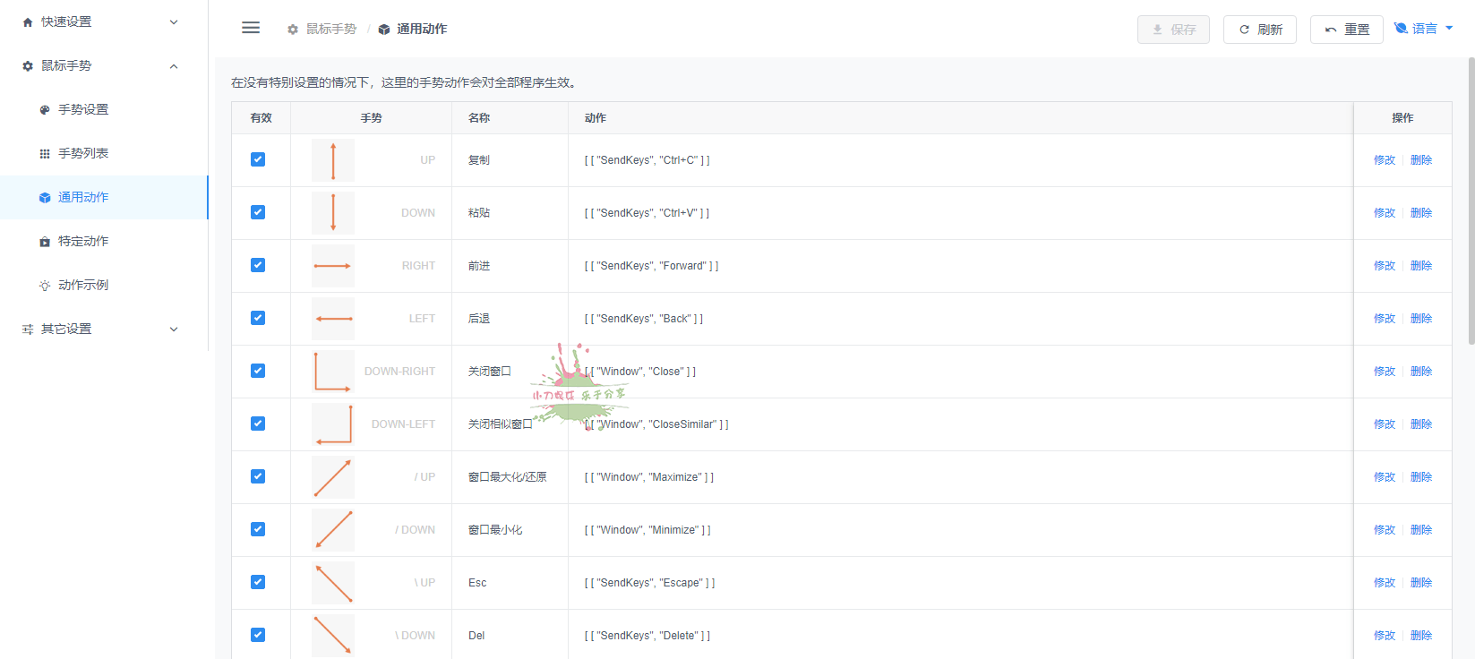Click the RIGHT arrow gesture icon
The width and height of the screenshot is (1475, 659).
point(333,266)
